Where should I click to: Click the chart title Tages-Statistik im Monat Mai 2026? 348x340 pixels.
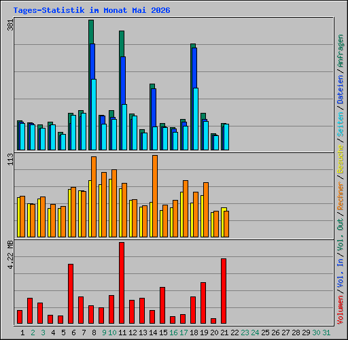[x=92, y=10]
